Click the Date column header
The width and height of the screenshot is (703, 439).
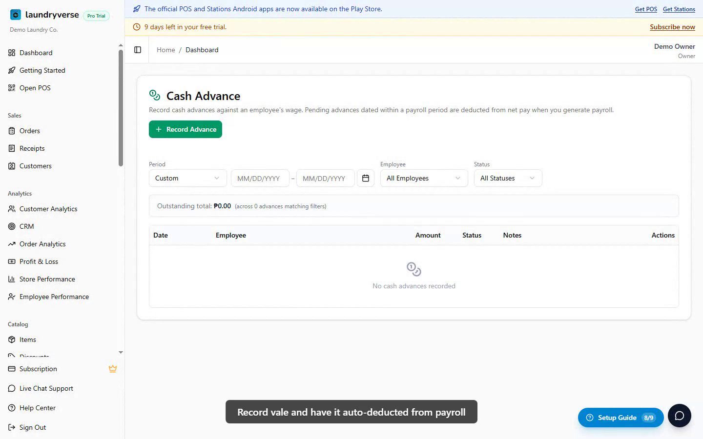pos(161,235)
